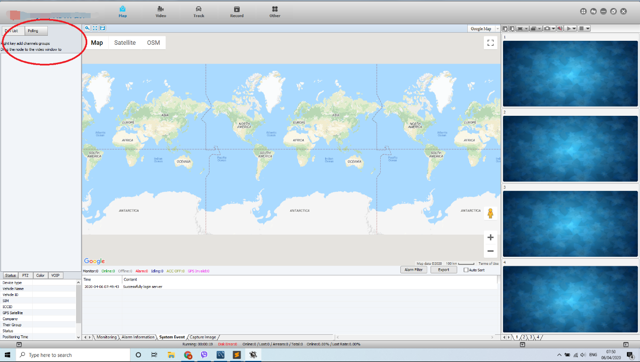Zoom in on the map with plus

[490, 237]
